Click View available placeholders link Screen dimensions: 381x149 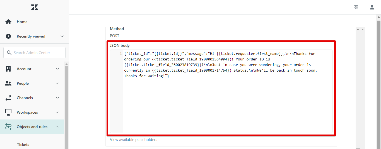coord(134,140)
